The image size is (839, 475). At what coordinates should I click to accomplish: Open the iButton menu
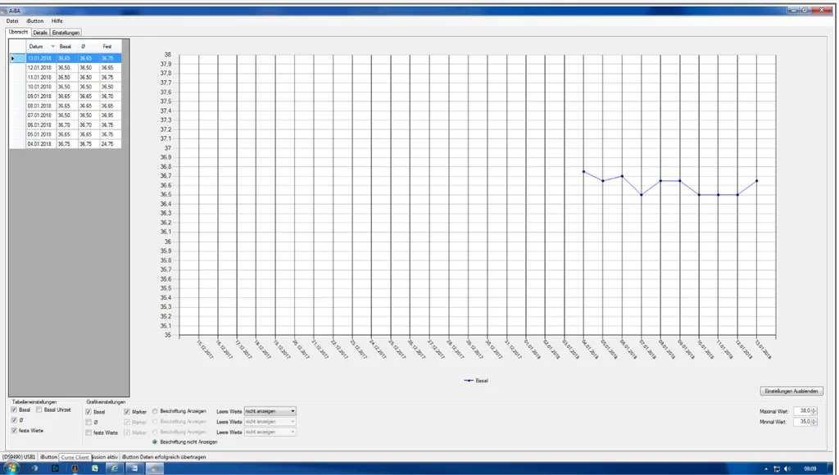(x=34, y=20)
